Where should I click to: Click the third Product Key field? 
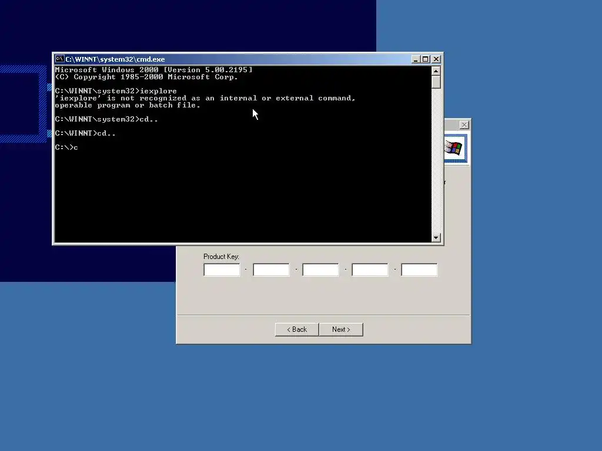point(320,270)
